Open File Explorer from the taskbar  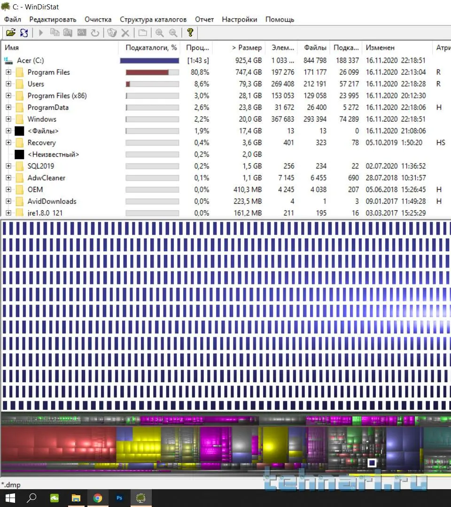pyautogui.click(x=76, y=498)
